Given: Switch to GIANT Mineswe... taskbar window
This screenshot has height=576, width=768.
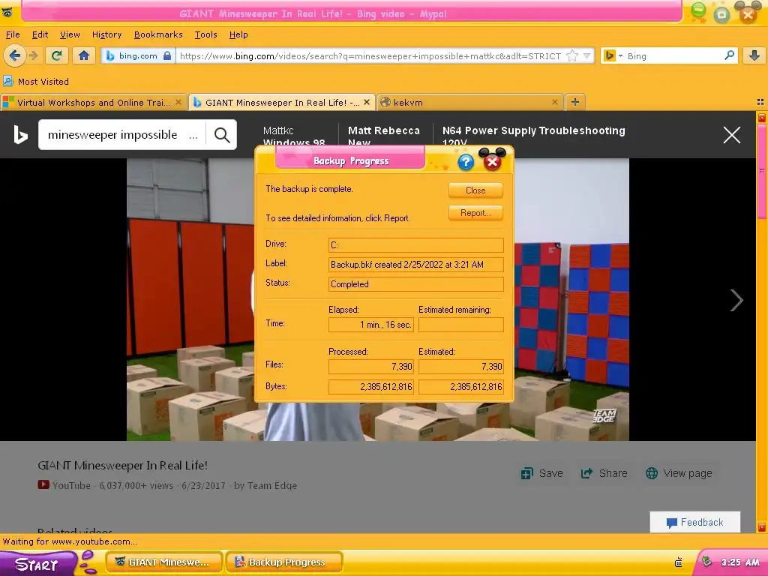Looking at the screenshot, I should point(164,562).
